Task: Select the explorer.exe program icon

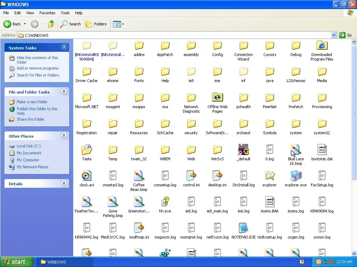Action: click(x=296, y=176)
